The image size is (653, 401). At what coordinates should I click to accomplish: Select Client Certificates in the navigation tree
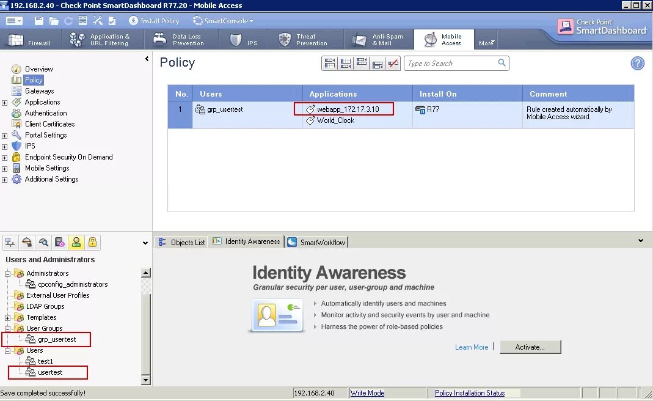(x=49, y=124)
